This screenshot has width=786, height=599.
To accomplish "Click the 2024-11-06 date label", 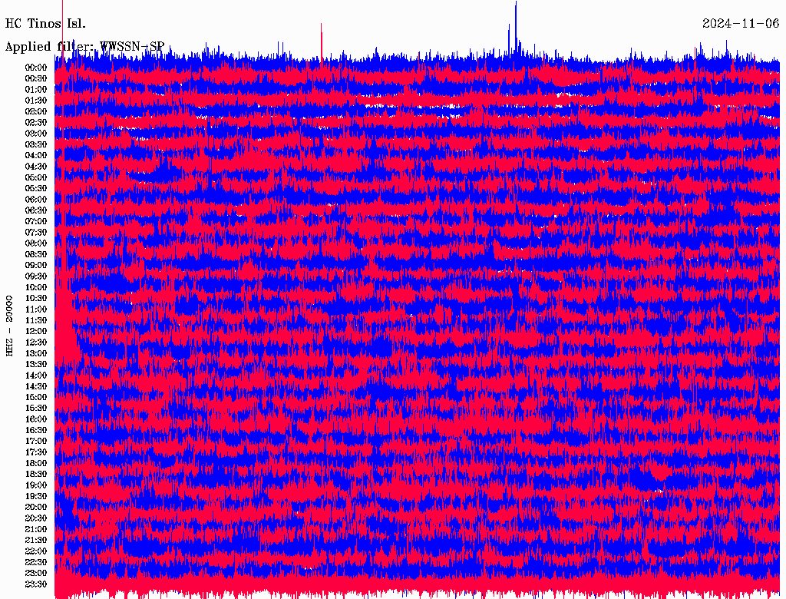I will (x=740, y=23).
